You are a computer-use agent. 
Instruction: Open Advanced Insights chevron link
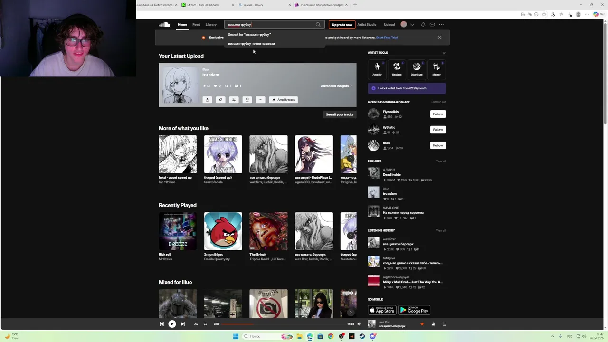[336, 86]
